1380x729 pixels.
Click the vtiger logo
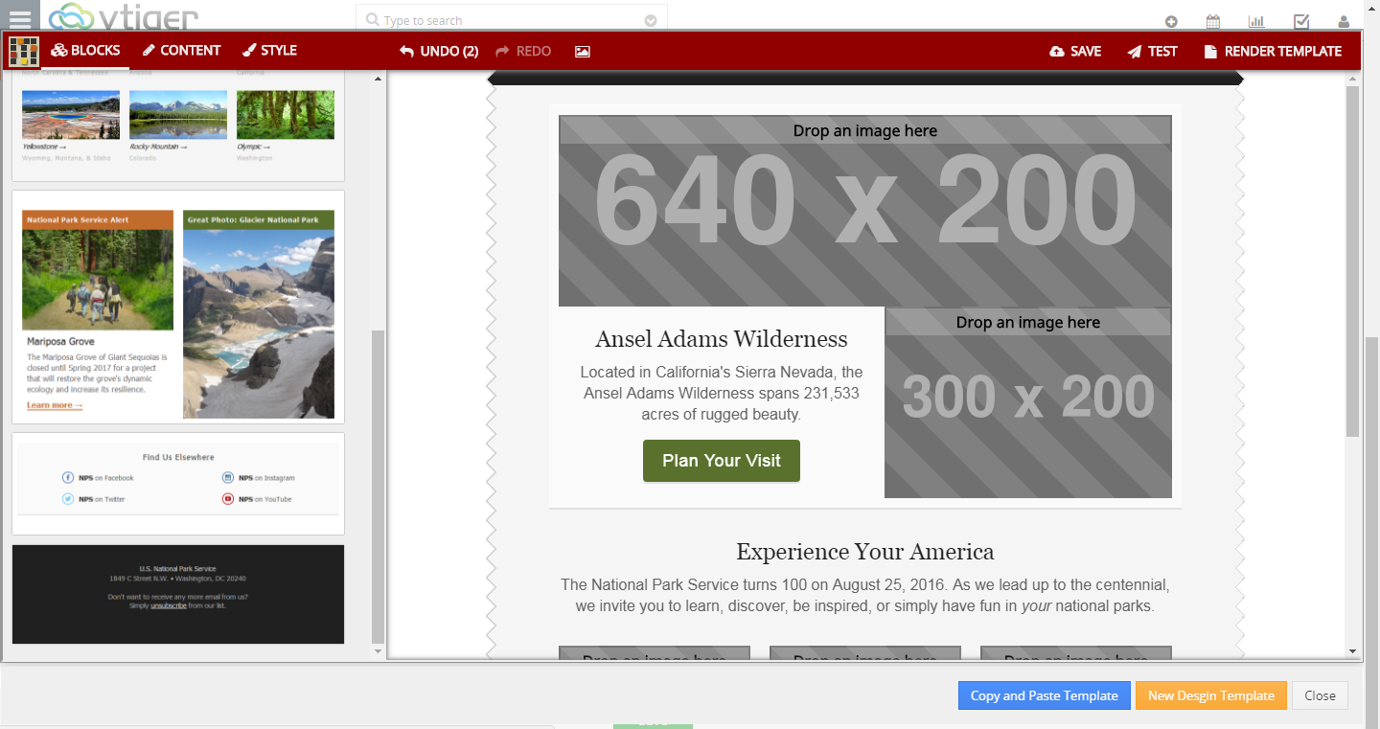tap(123, 16)
